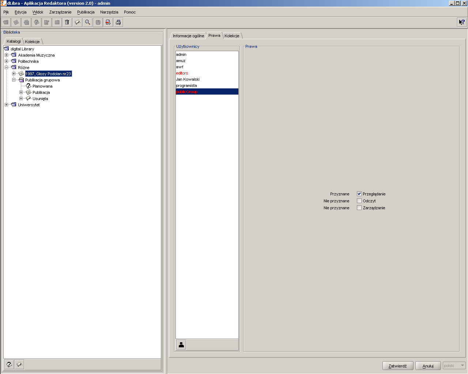
Task: Select the Planowana tree item label
Action: coord(42,86)
